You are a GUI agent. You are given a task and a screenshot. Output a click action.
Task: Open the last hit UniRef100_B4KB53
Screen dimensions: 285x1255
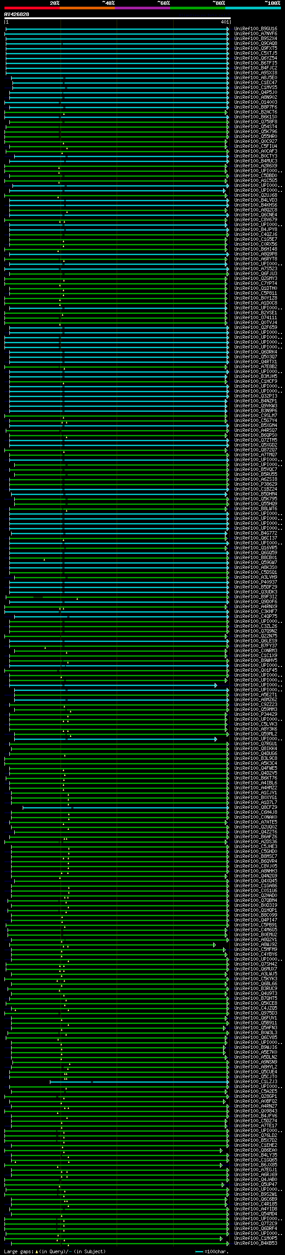255,1243
